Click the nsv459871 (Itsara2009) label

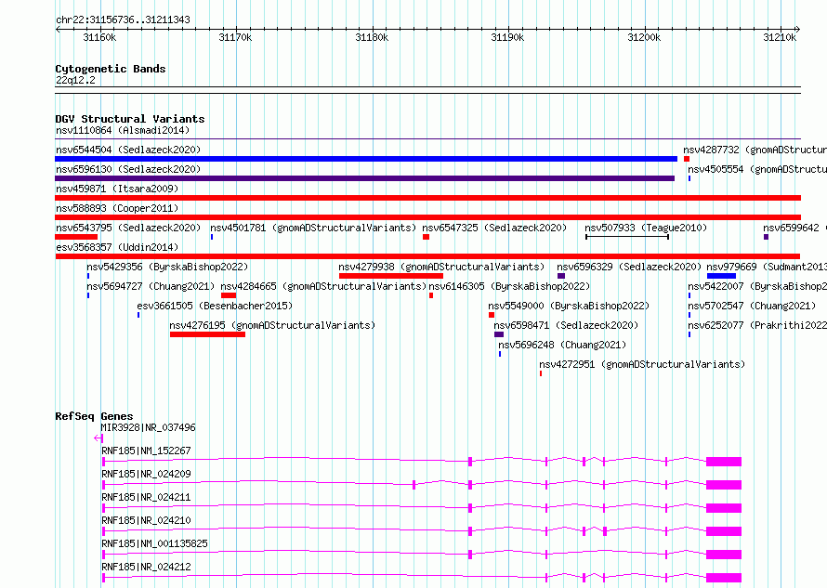[x=117, y=189]
